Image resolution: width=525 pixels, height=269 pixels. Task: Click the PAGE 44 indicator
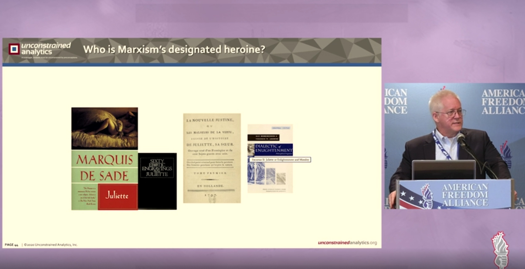11,245
